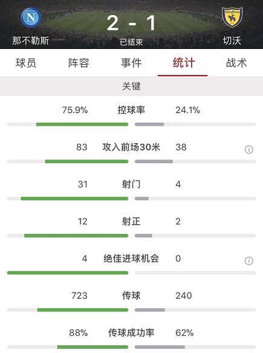
Task: Show info for 绝佳进球机会 stat
Action: 249,261
